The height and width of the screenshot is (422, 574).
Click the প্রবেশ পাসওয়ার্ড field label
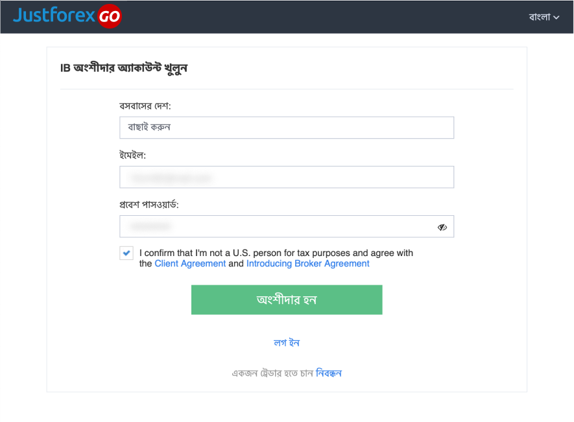pyautogui.click(x=149, y=205)
